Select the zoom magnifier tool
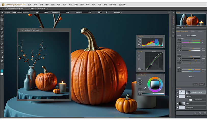The image size is (207, 121). tap(2, 33)
